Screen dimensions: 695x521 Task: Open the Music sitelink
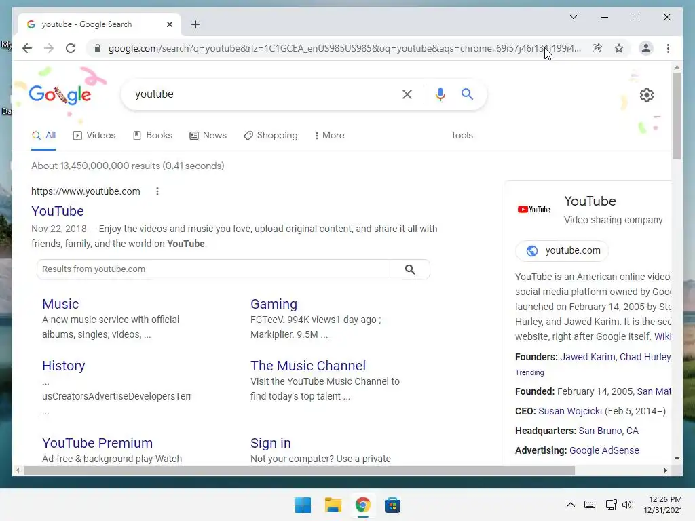click(60, 304)
